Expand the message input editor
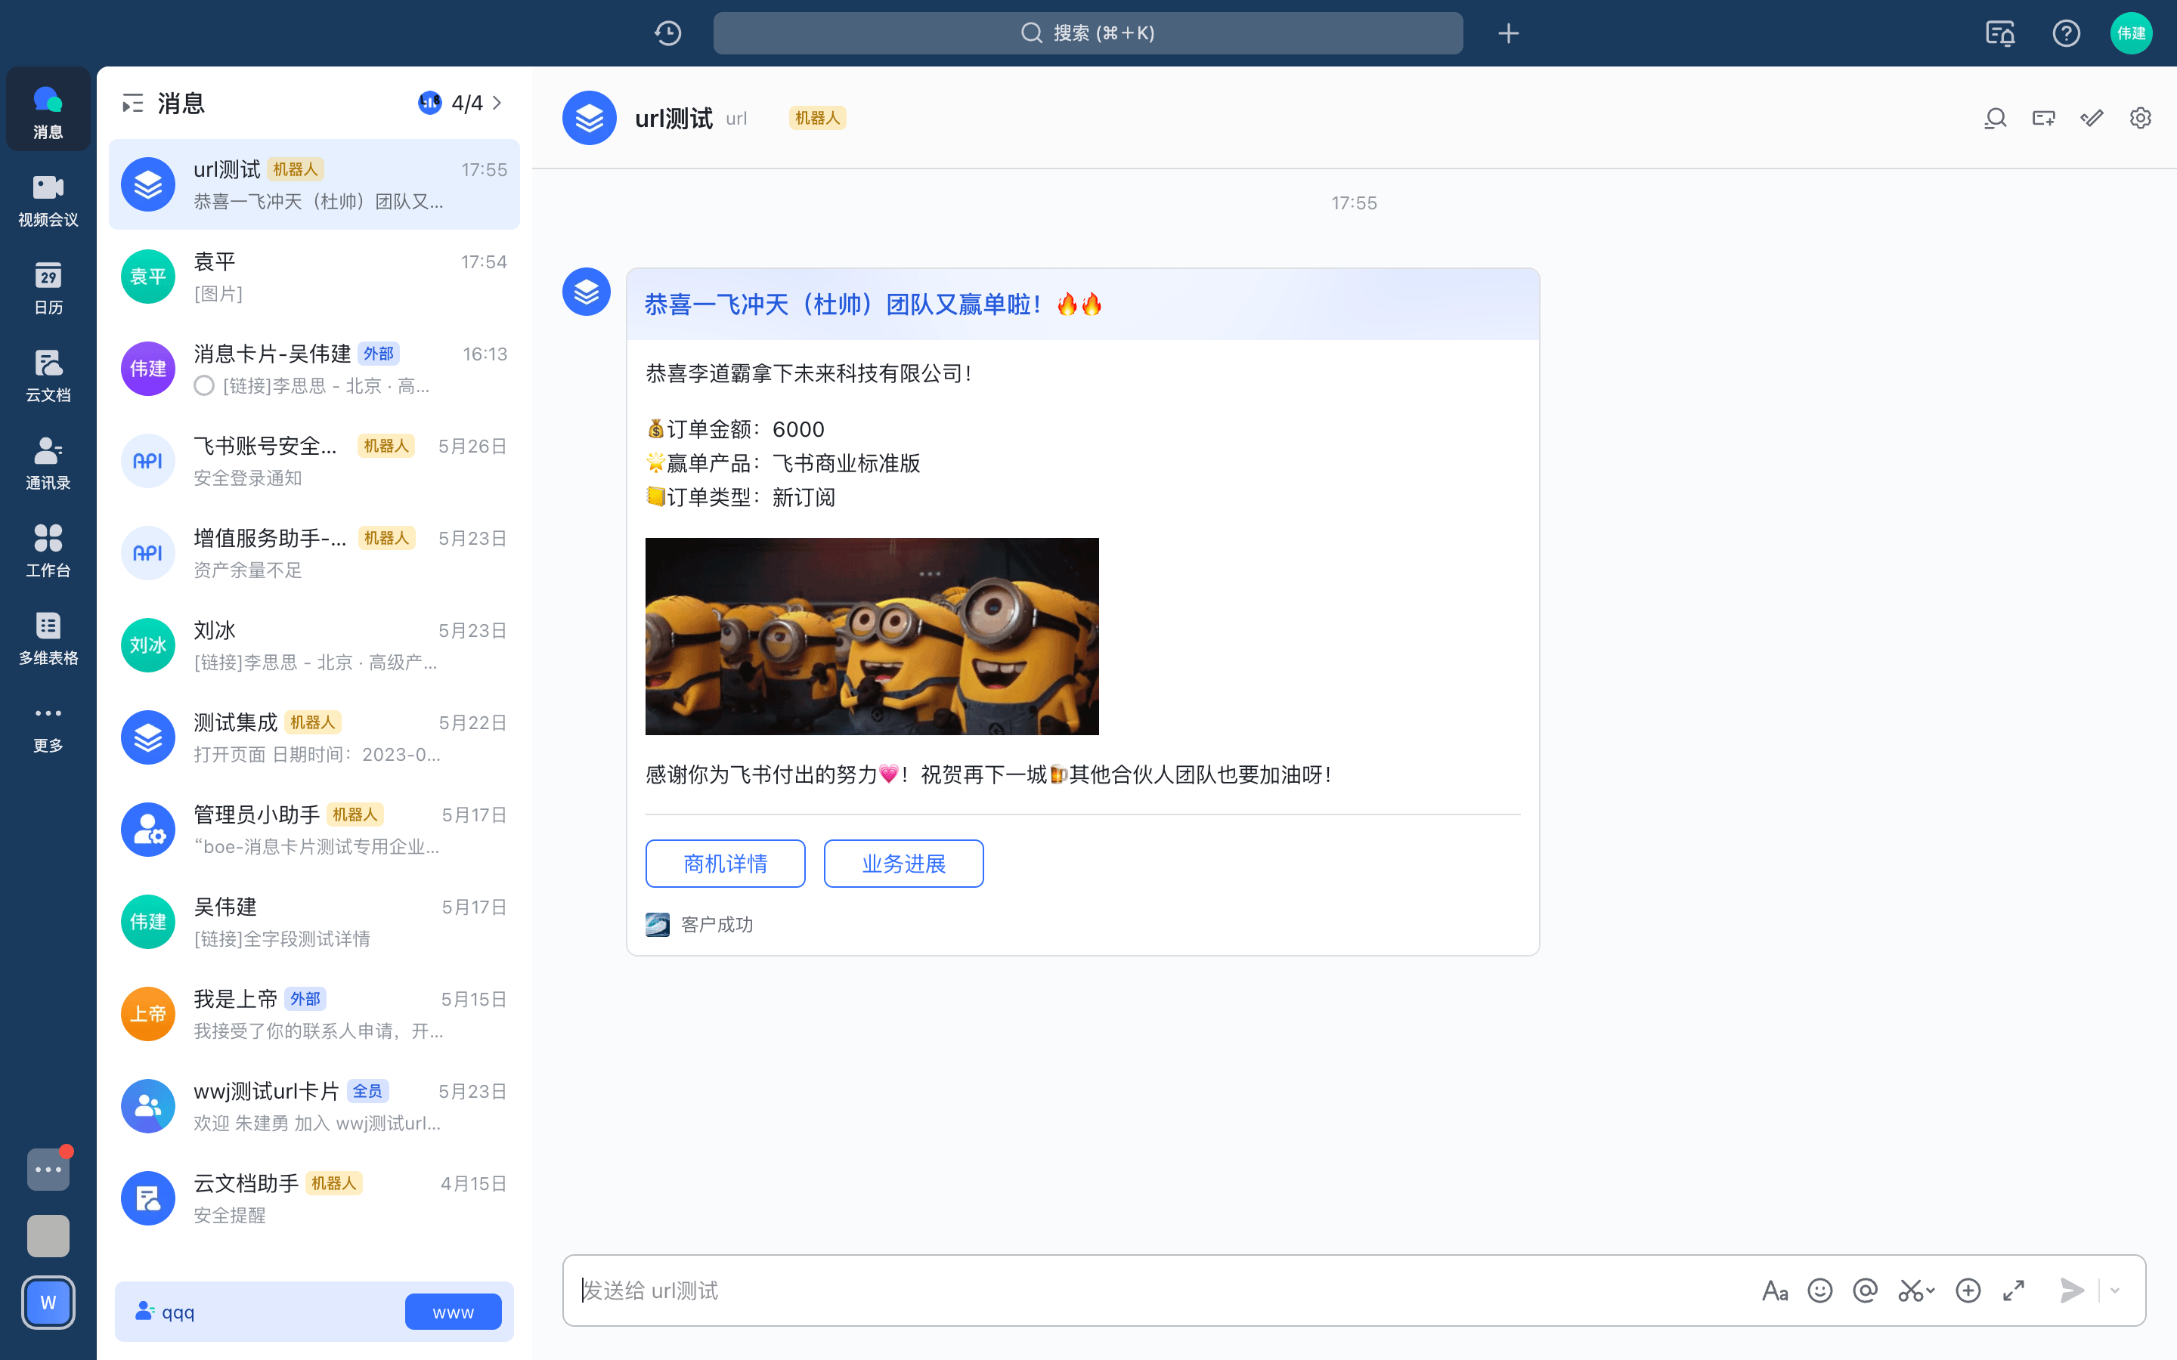This screenshot has width=2177, height=1360. [2013, 1290]
